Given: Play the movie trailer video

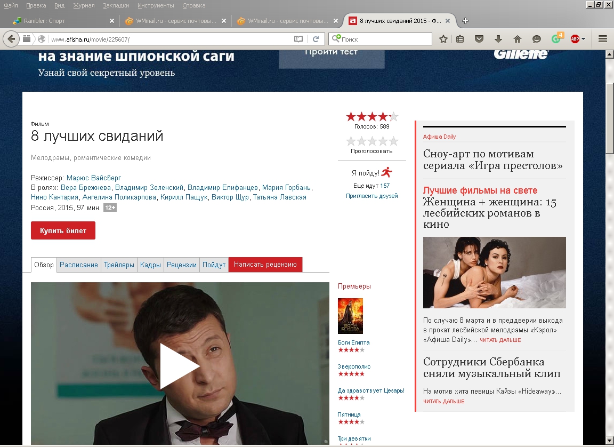Looking at the screenshot, I should pos(180,366).
